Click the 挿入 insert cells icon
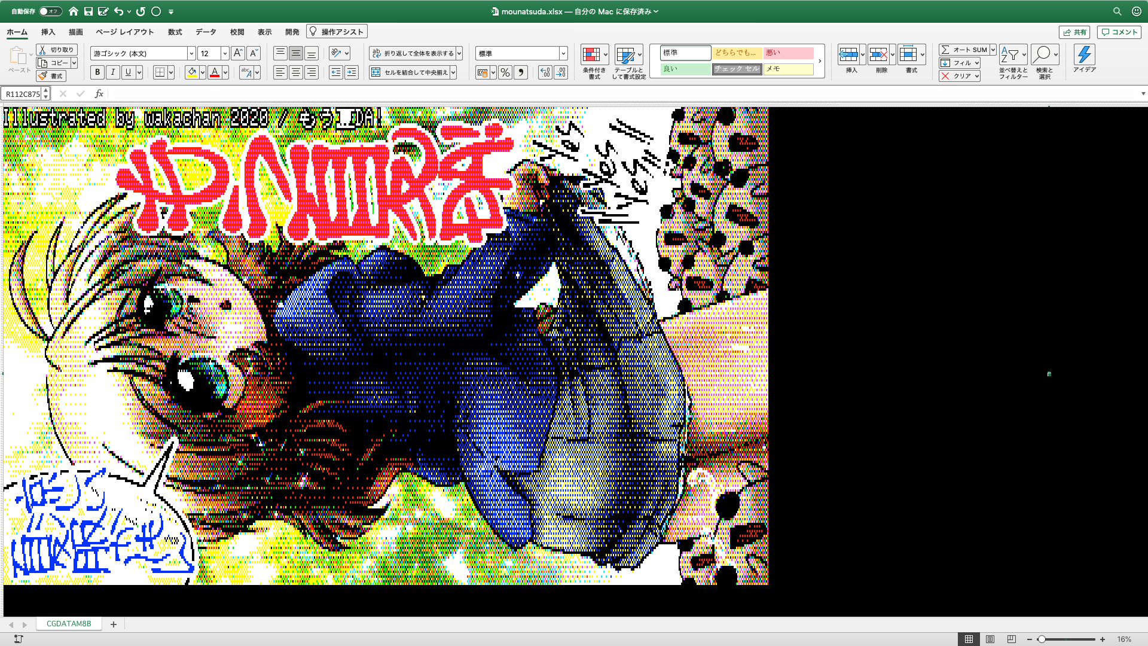This screenshot has height=646, width=1148. click(848, 54)
